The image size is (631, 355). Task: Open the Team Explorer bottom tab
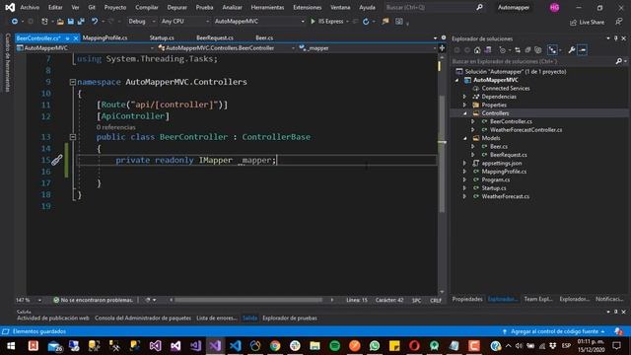(538, 299)
